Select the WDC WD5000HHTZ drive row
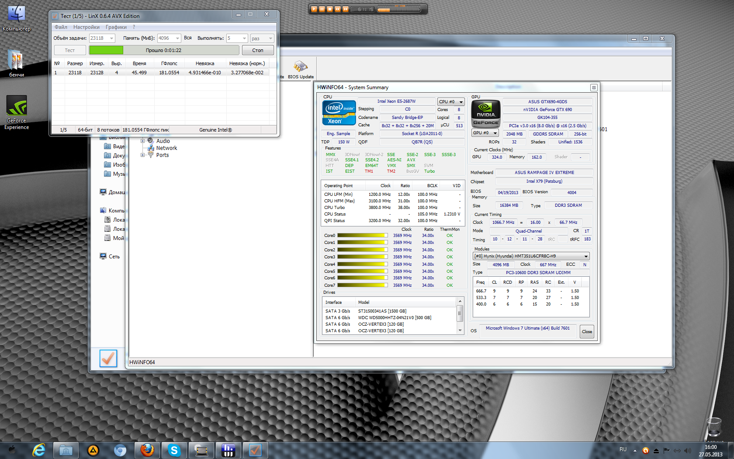This screenshot has width=734, height=459. tap(390, 318)
